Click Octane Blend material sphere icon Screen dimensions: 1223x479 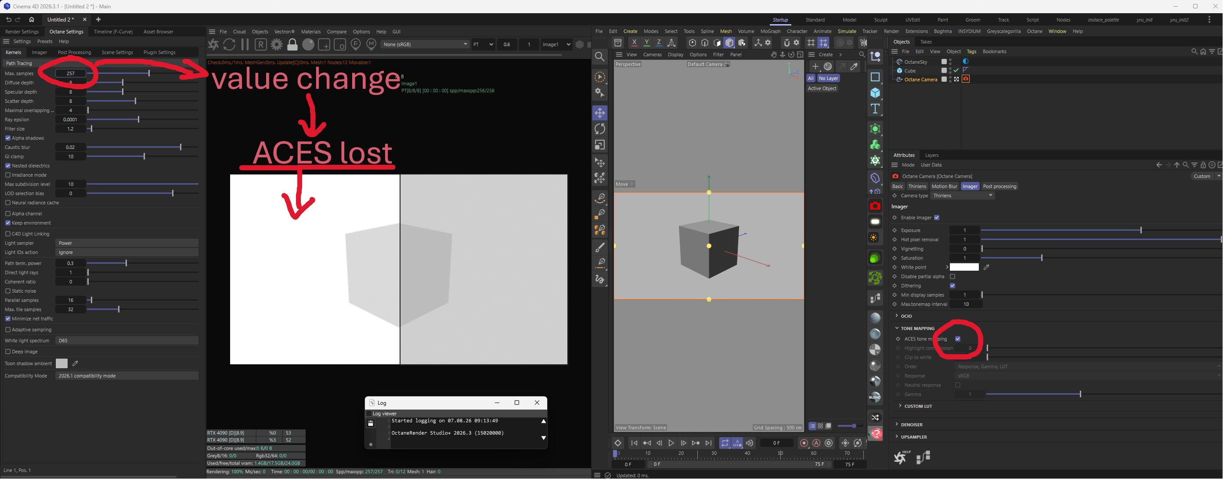(874, 397)
